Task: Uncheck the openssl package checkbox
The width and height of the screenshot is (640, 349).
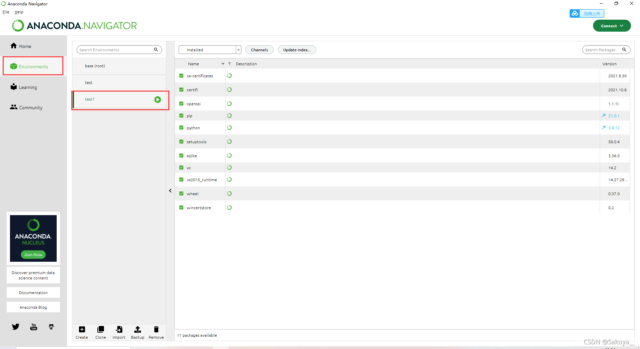Action: click(181, 104)
